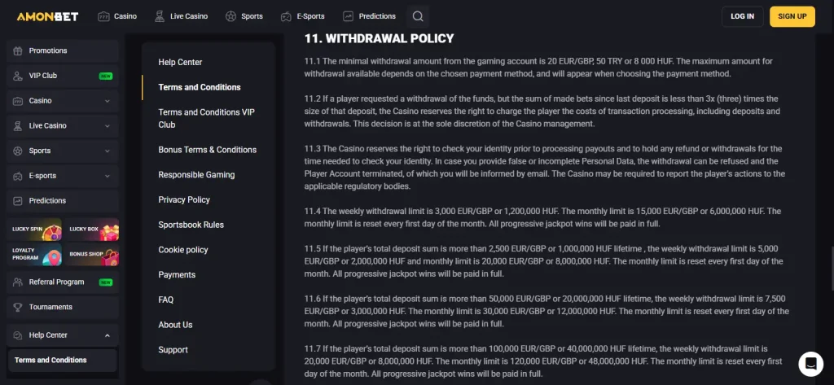Expand the Live Casino sidebar chevron
This screenshot has height=385, width=834.
(x=108, y=125)
